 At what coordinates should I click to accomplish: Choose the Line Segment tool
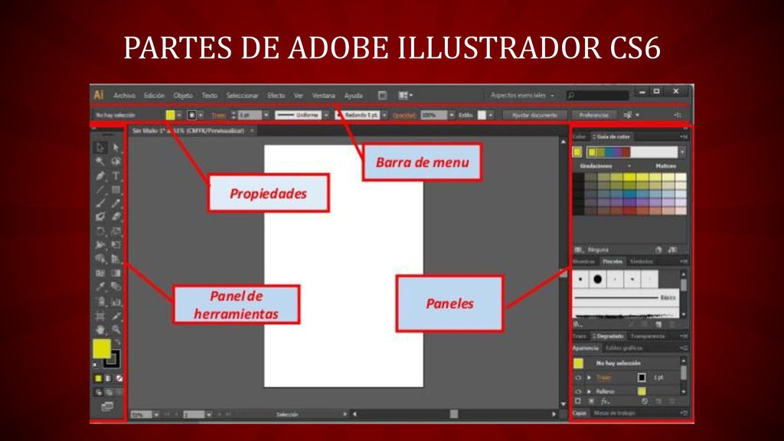click(100, 190)
